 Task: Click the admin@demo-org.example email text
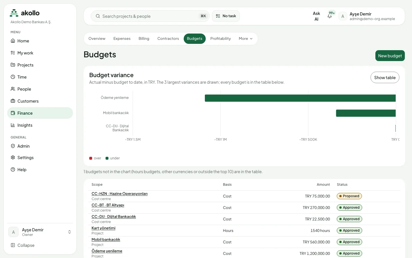coord(372,19)
